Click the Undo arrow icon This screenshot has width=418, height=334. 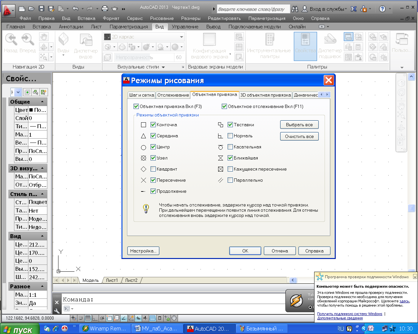(75, 9)
